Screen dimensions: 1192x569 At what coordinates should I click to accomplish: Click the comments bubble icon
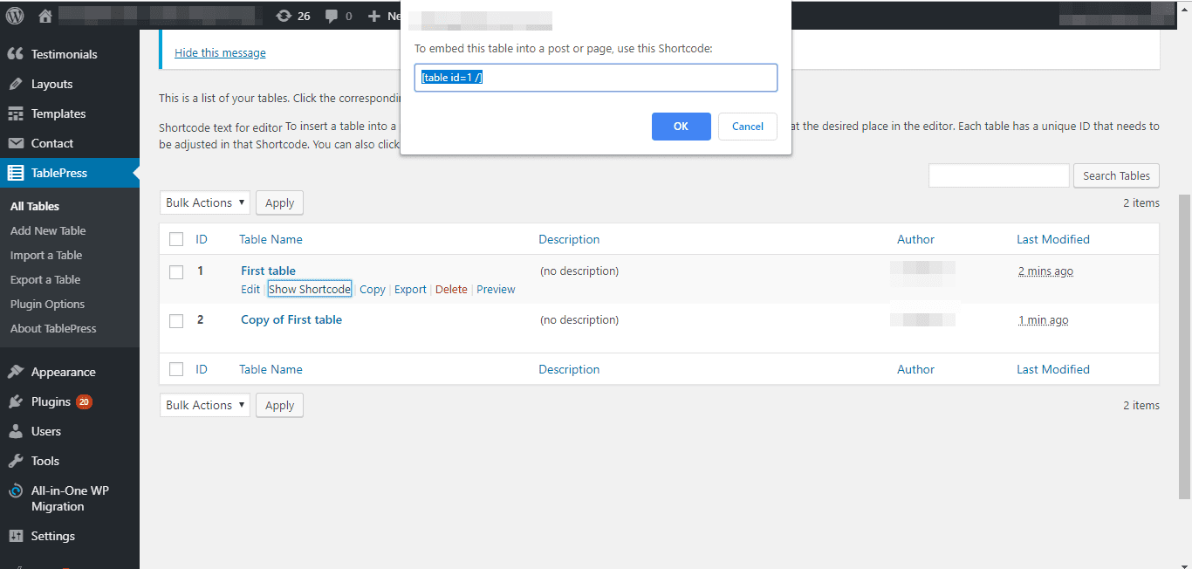(x=332, y=14)
